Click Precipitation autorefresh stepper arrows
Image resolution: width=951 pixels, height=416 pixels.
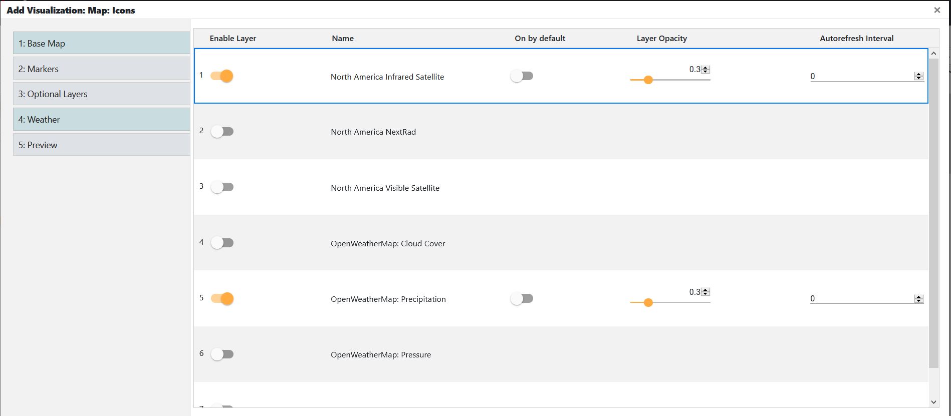pos(918,299)
